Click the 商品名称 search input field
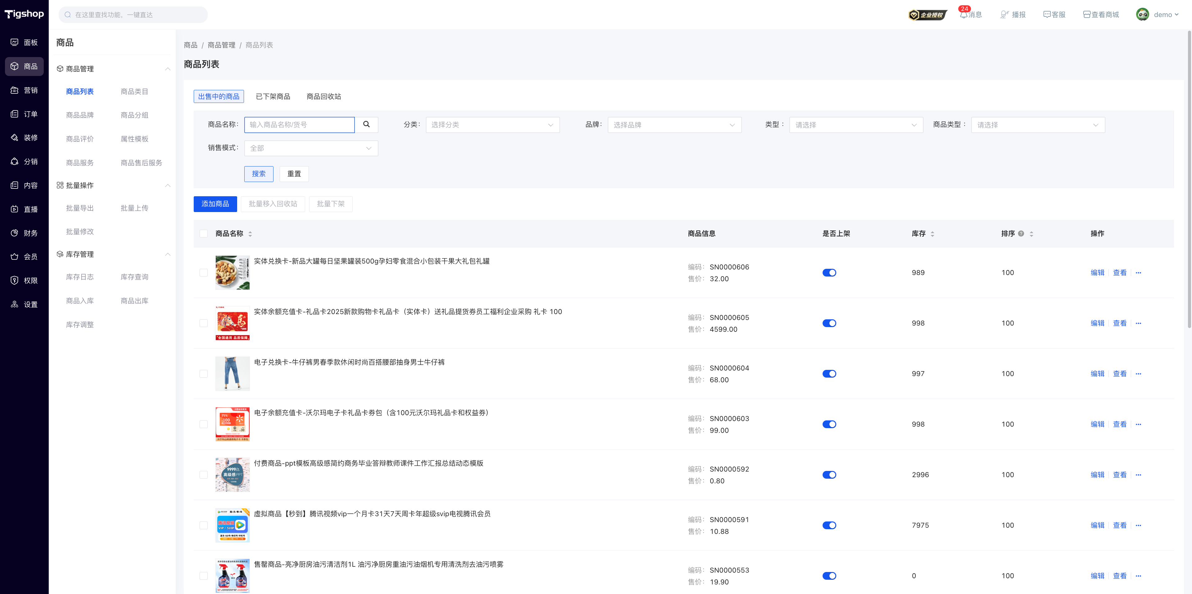Viewport: 1192px width, 594px height. pyautogui.click(x=299, y=125)
